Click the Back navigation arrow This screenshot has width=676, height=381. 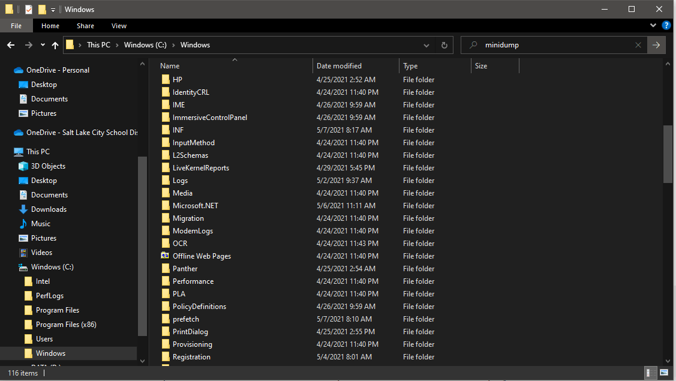[11, 45]
